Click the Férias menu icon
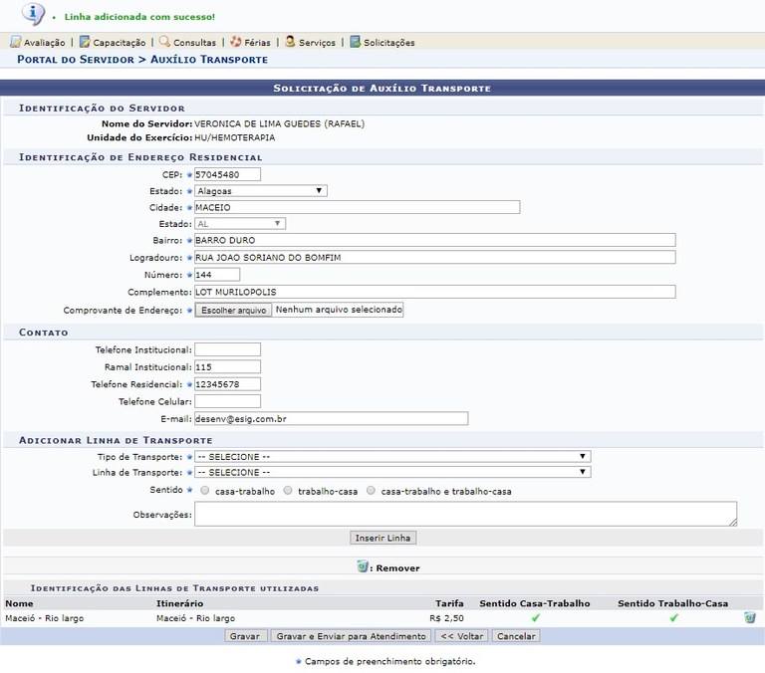765x673 pixels. click(235, 42)
